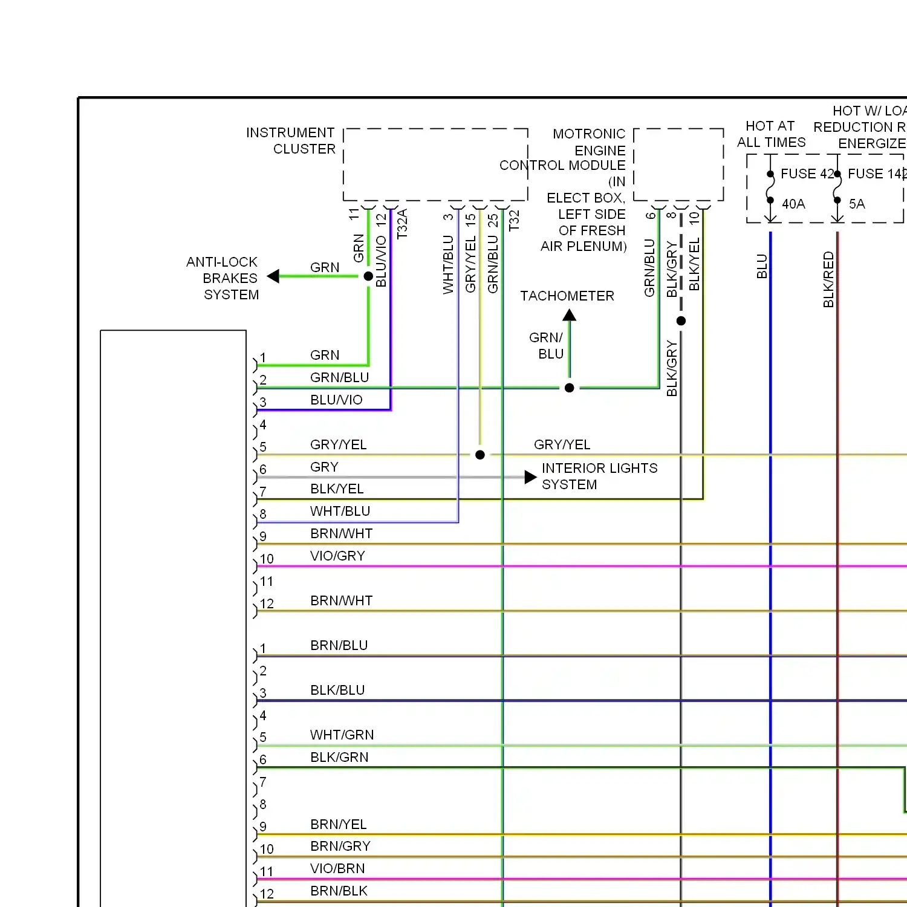
Task: Click the HOT AT ALL TIMES label
Action: click(771, 134)
